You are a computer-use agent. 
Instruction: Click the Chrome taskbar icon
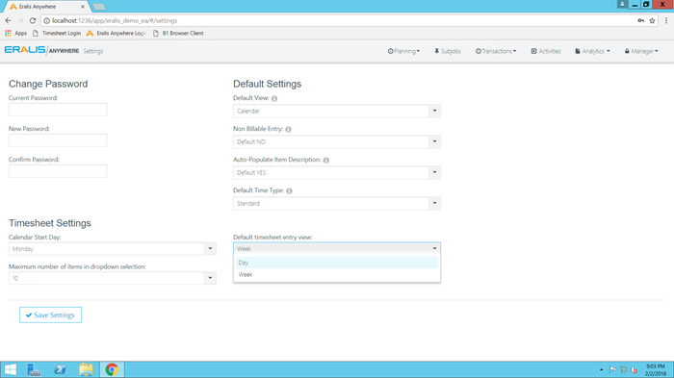click(112, 369)
